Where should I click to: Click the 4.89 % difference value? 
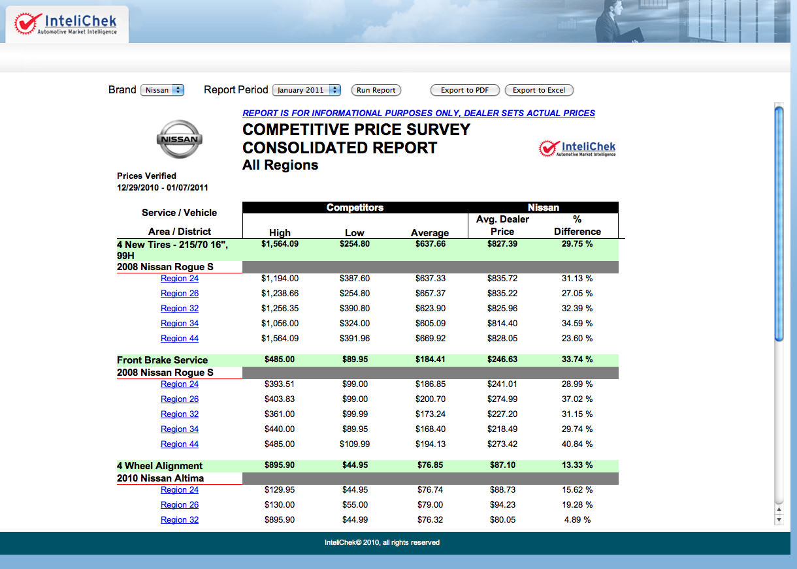tap(577, 520)
